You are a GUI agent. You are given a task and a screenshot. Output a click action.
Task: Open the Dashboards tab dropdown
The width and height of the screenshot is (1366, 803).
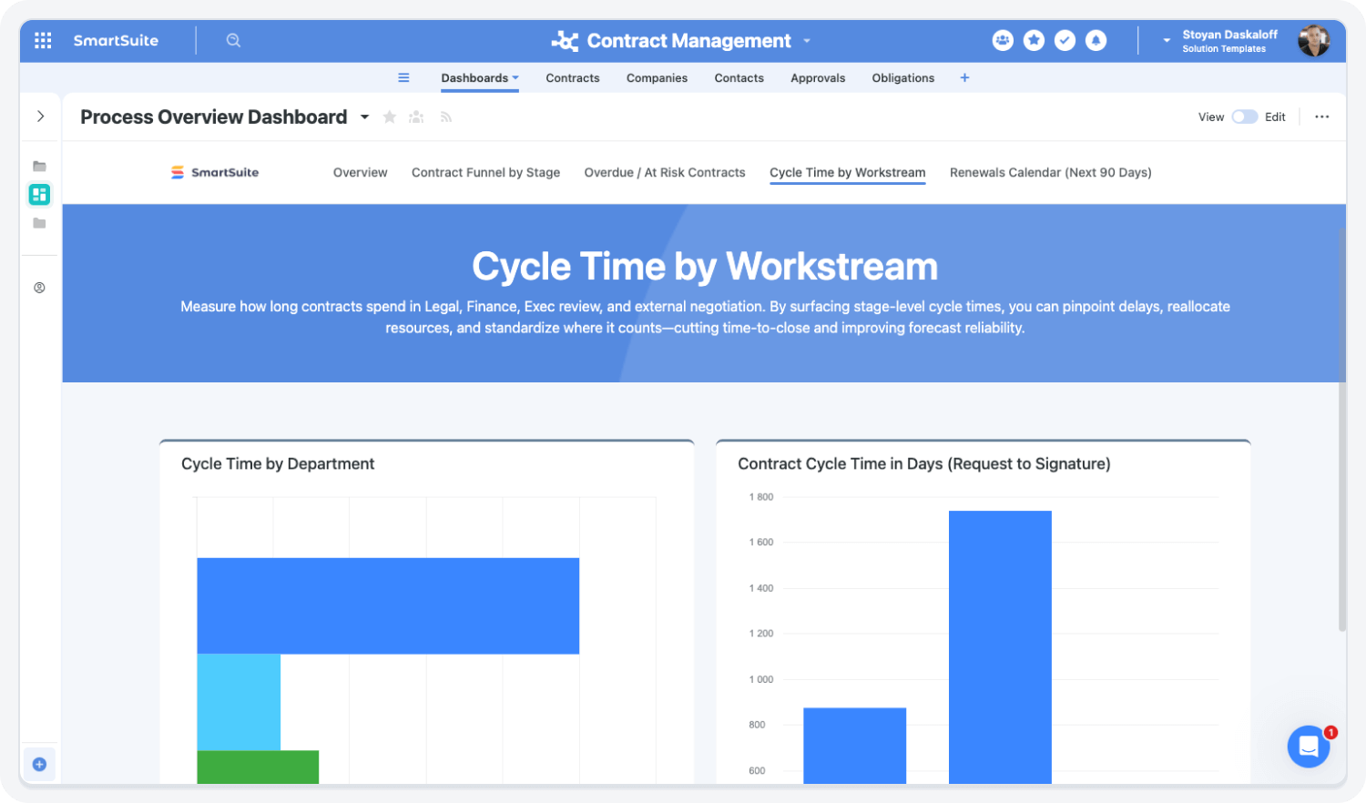click(515, 77)
